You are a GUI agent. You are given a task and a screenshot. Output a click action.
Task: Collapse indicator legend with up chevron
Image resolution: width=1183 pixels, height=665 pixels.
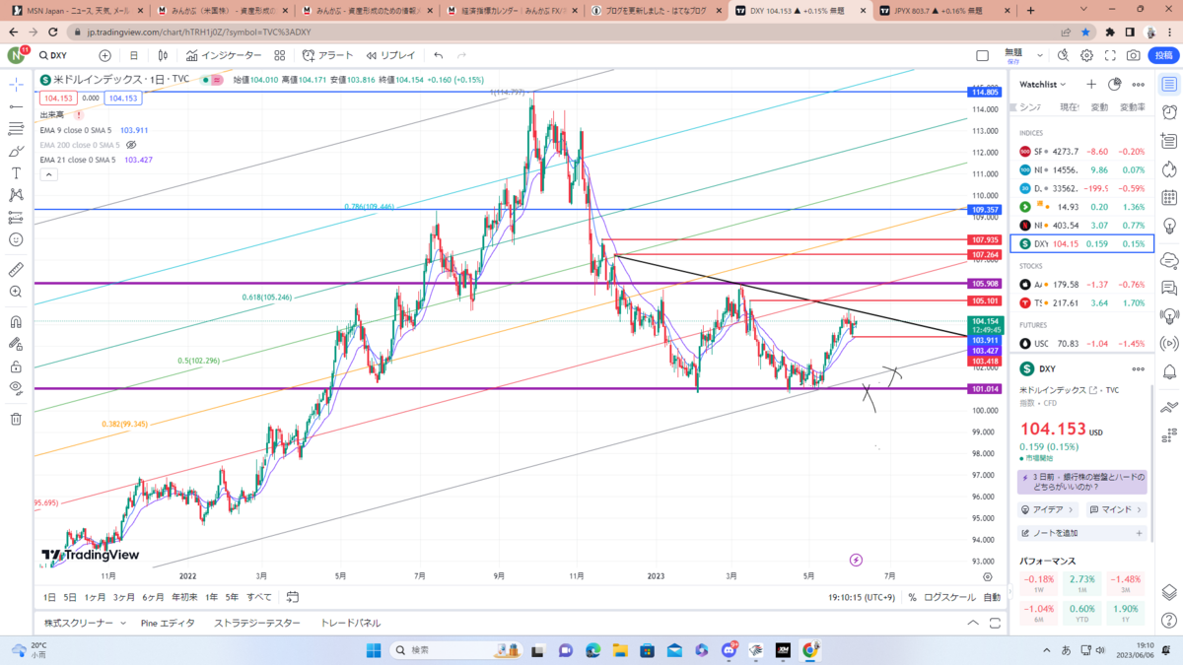click(47, 174)
